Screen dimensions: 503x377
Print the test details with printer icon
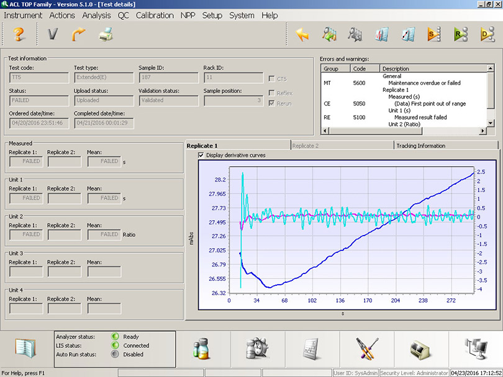tap(106, 34)
